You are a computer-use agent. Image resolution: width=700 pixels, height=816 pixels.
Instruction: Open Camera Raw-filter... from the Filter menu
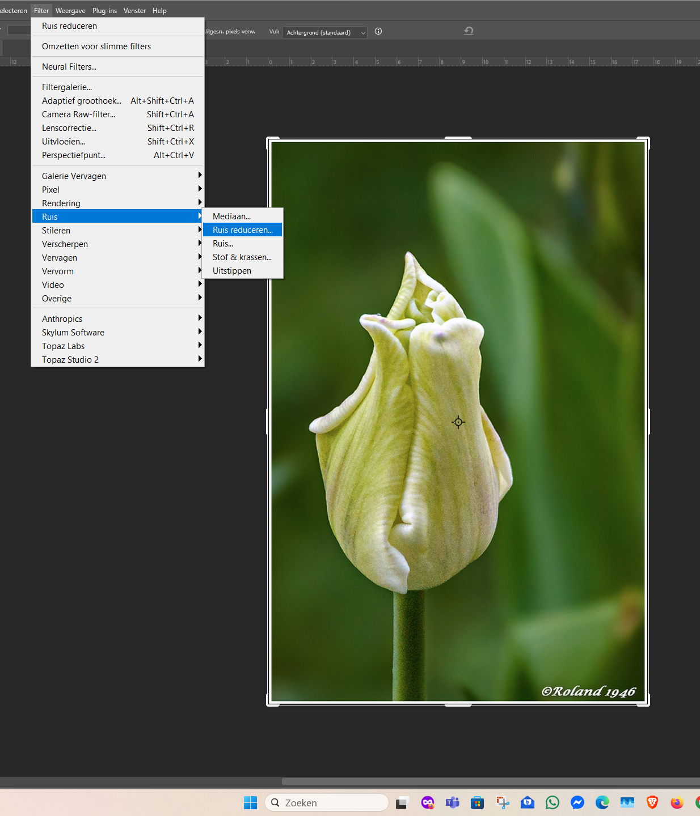(79, 114)
